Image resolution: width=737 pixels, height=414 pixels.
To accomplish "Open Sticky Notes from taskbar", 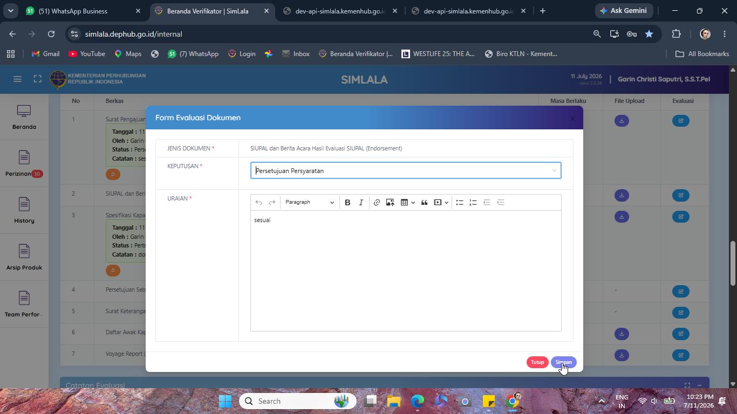I will pyautogui.click(x=489, y=401).
